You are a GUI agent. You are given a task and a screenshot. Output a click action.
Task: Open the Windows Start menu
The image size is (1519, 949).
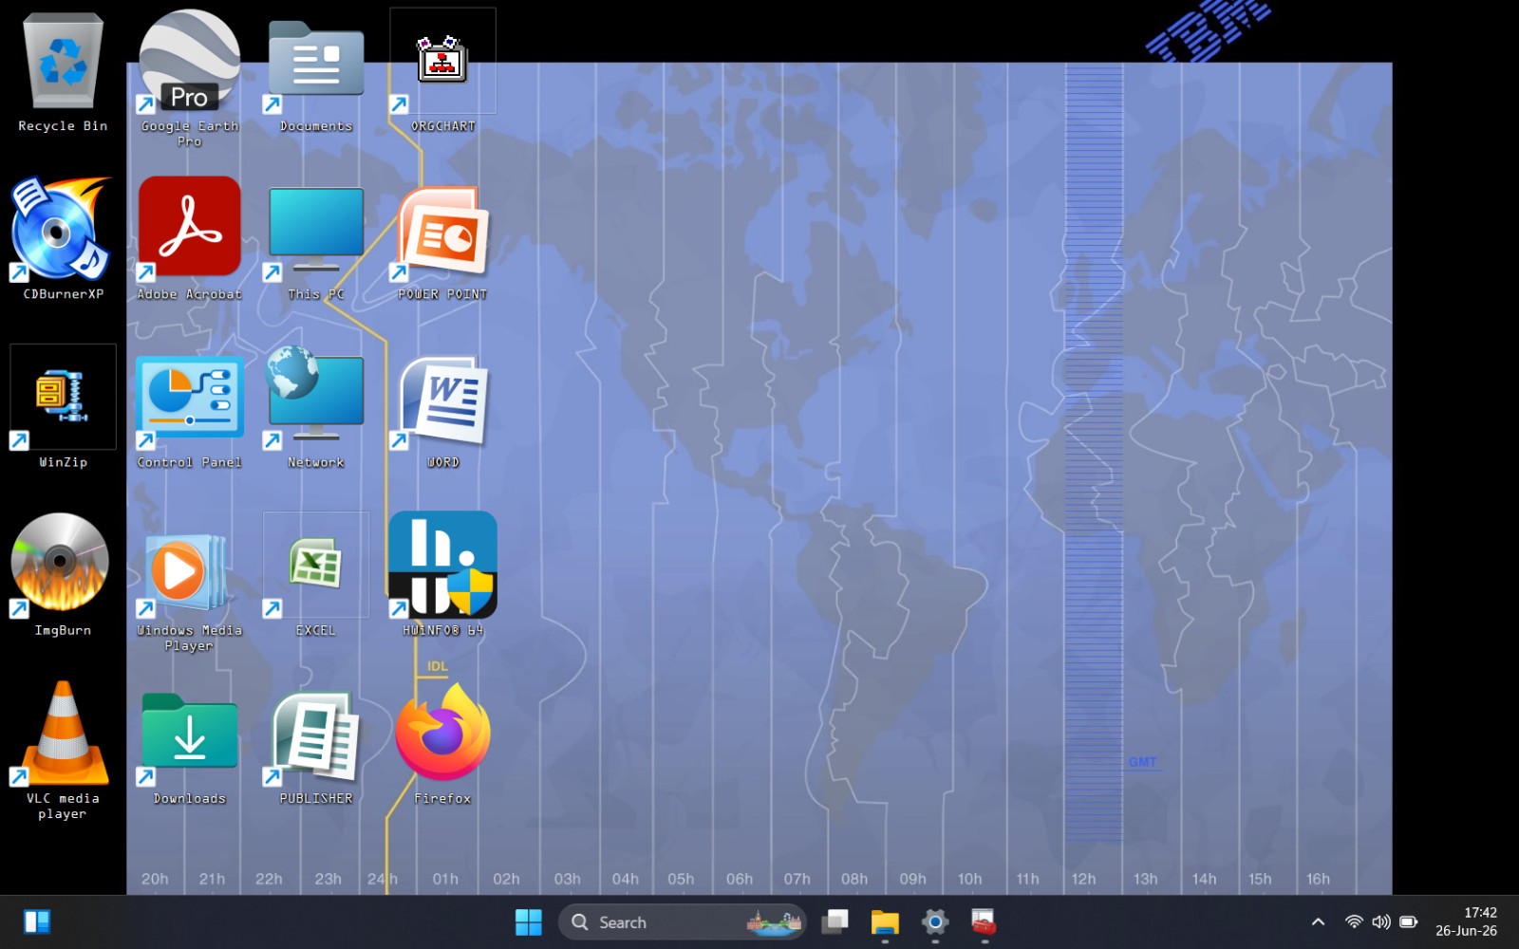click(x=528, y=921)
